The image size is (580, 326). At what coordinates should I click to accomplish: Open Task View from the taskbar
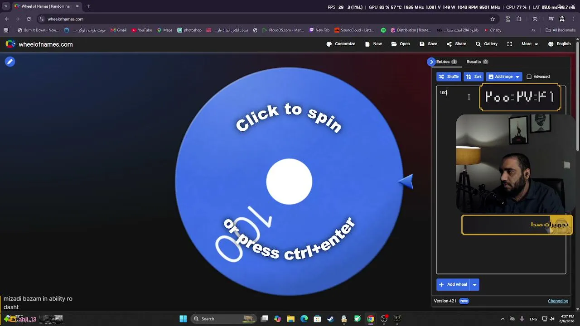click(265, 319)
